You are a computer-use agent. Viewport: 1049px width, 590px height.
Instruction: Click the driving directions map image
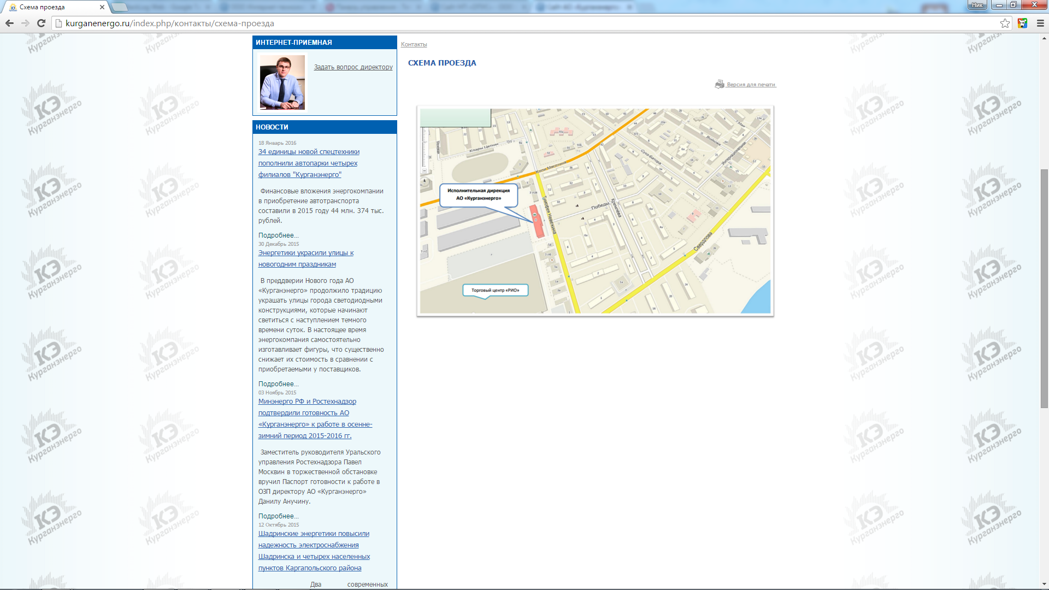click(595, 211)
